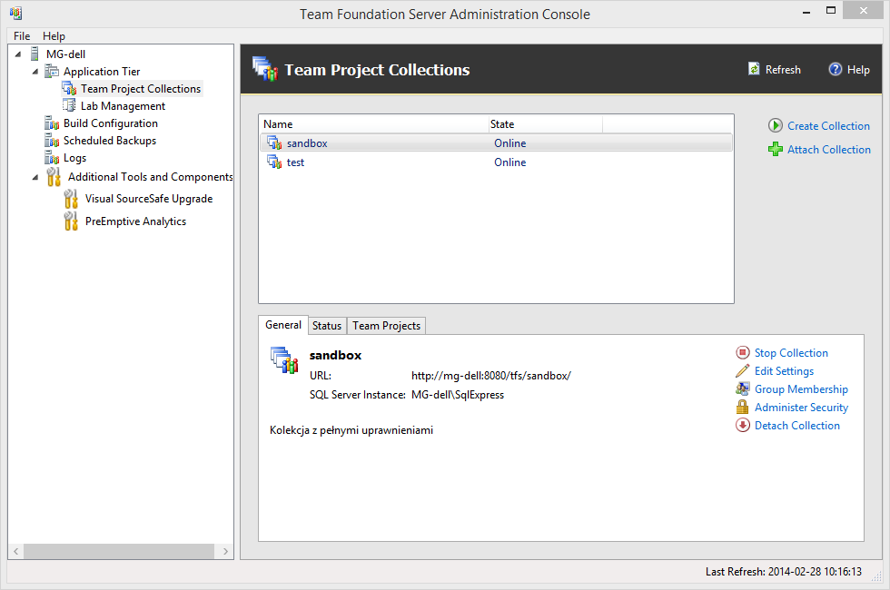Open the File menu
Image resolution: width=890 pixels, height=590 pixels.
click(x=22, y=36)
